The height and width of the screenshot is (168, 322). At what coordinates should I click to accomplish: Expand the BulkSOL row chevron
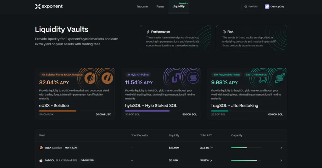pos(281,160)
